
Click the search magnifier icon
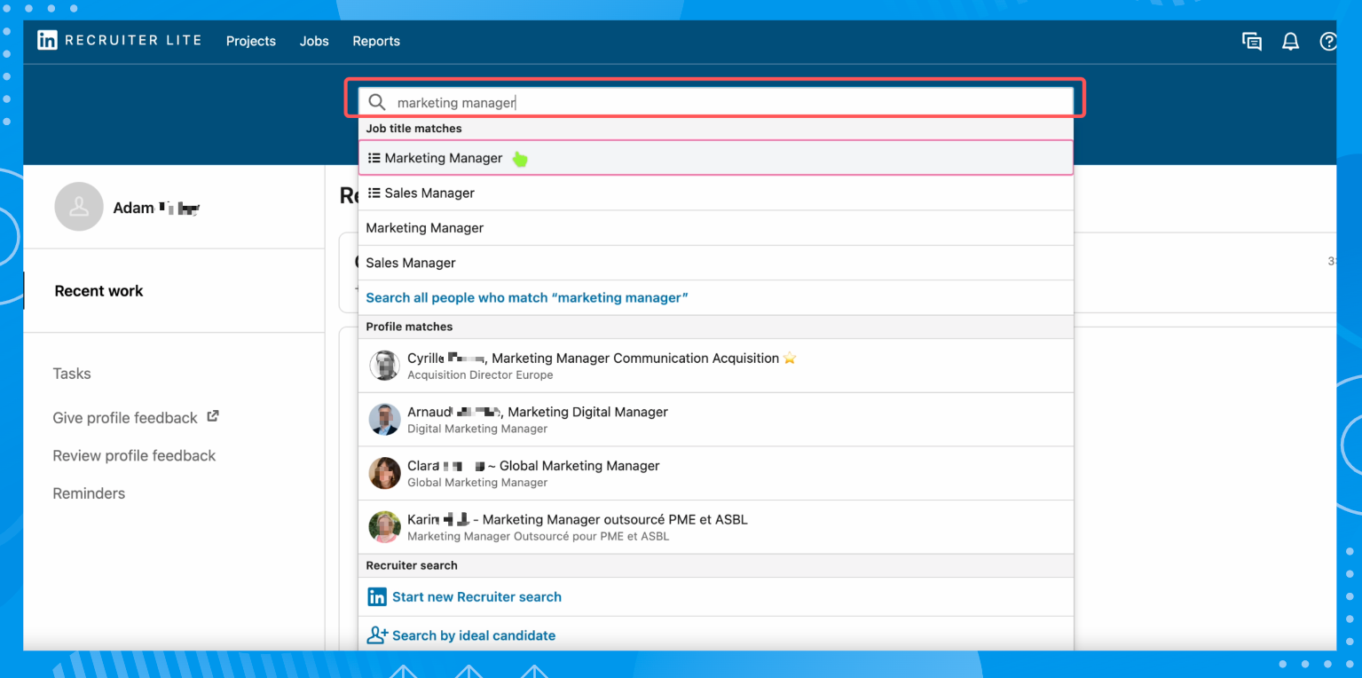click(377, 102)
